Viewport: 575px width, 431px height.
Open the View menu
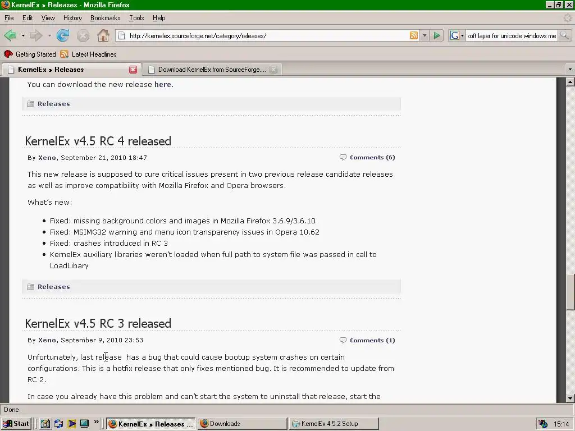pyautogui.click(x=48, y=18)
